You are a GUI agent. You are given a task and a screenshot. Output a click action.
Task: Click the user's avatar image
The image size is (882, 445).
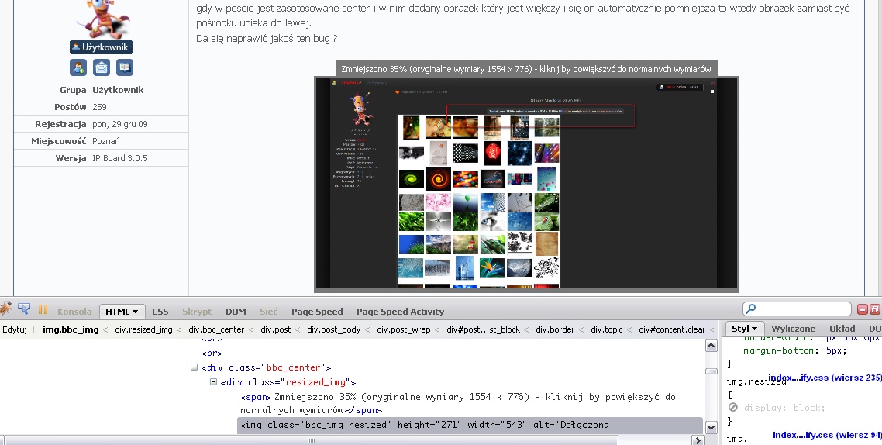pos(104,18)
